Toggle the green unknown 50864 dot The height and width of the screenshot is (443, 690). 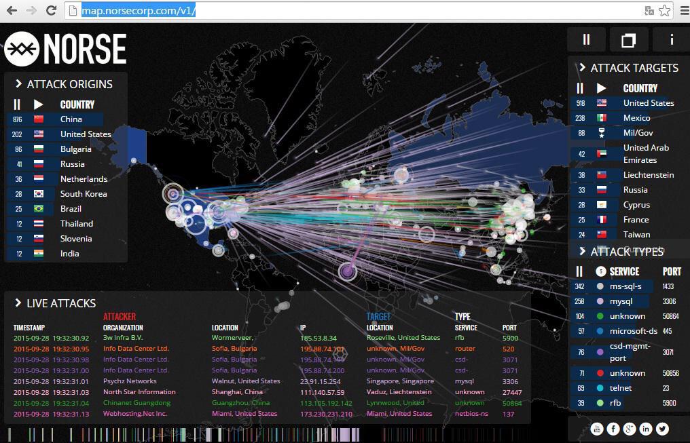[600, 316]
